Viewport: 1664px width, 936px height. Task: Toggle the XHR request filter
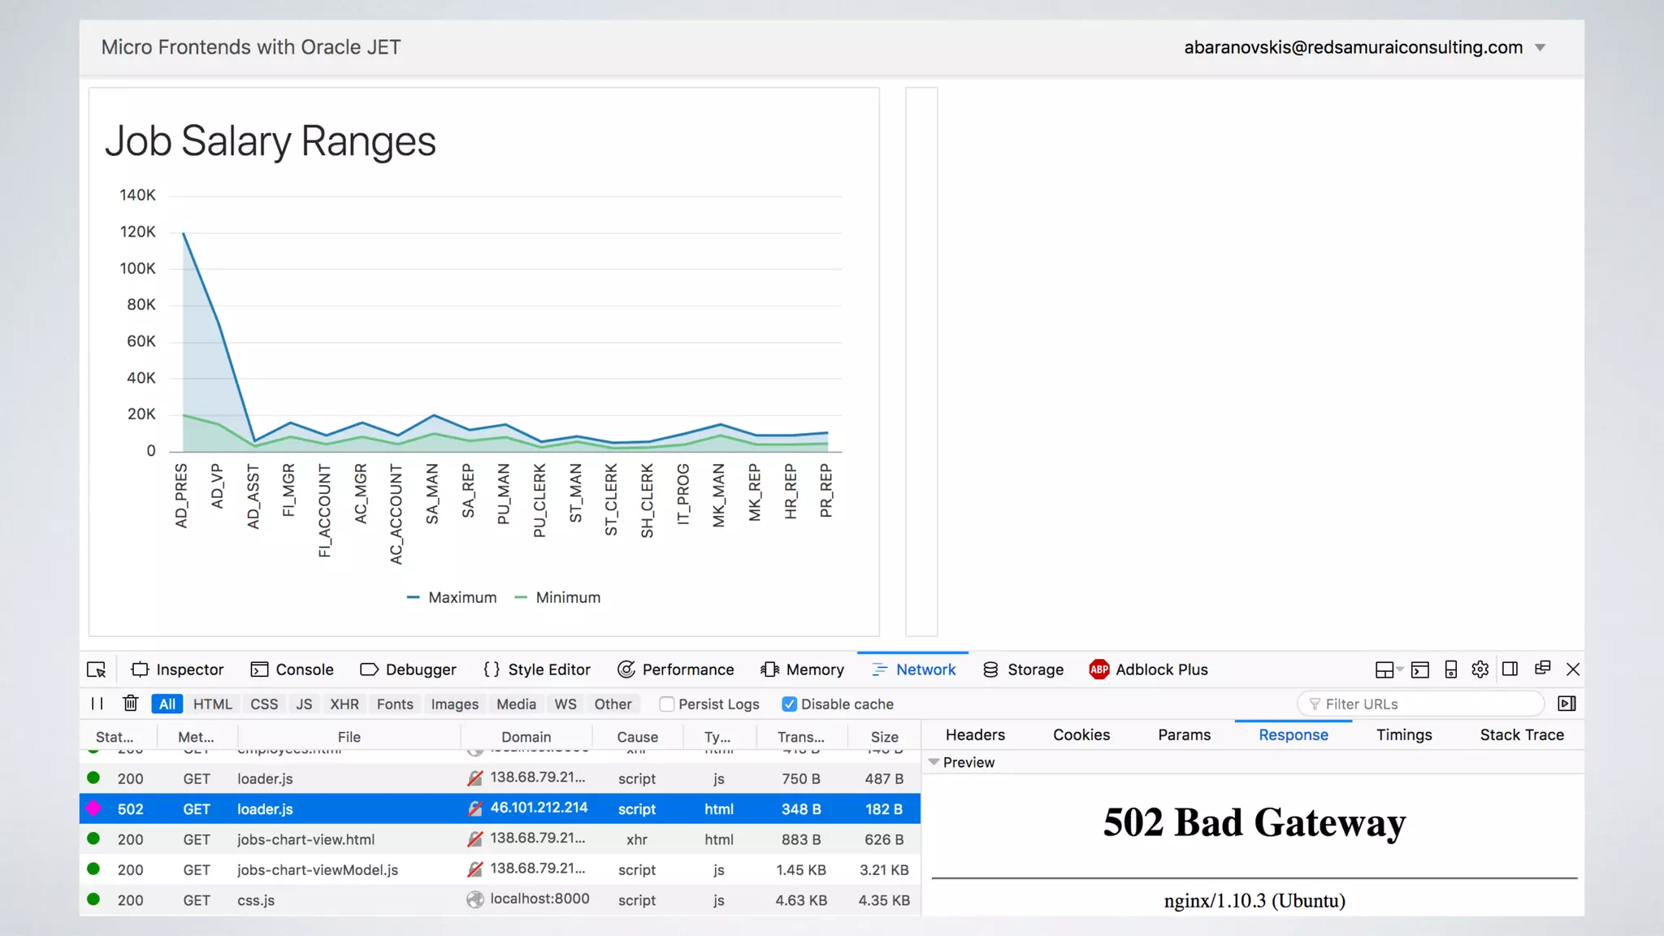coord(344,704)
